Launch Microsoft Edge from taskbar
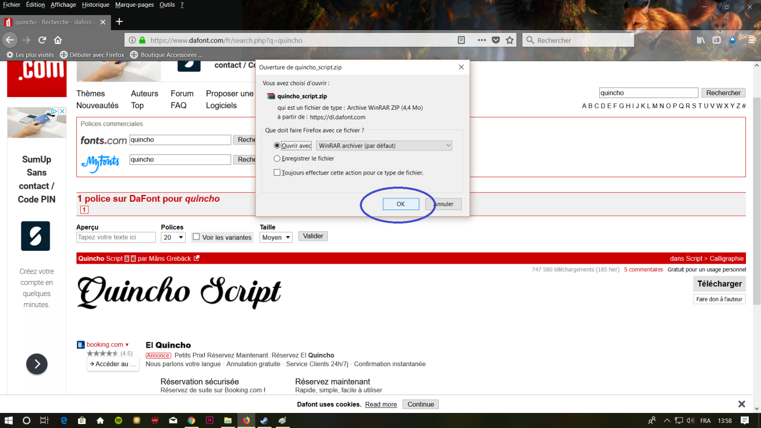761x428 pixels. click(64, 420)
